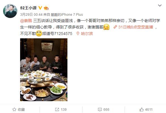Open the post options chevron menu
This screenshot has height=113, width=166.
[160, 5]
